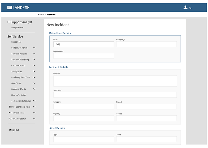Expand Test With All Items chevron
The image size is (208, 148).
pos(34,54)
